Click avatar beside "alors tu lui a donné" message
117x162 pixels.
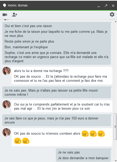pyautogui.click(x=6, y=71)
